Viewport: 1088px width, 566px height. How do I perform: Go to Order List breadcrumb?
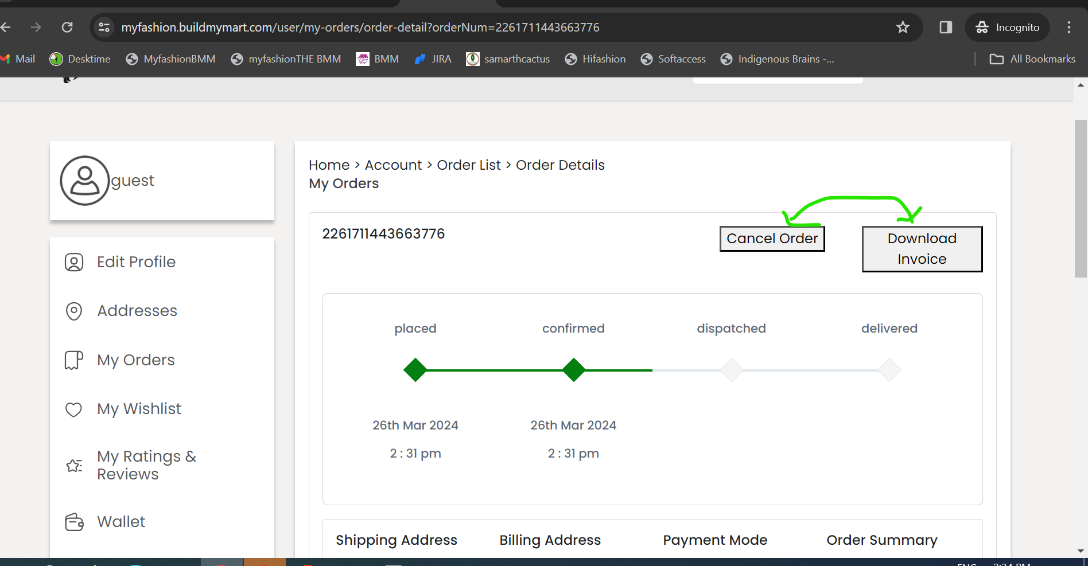coord(469,165)
